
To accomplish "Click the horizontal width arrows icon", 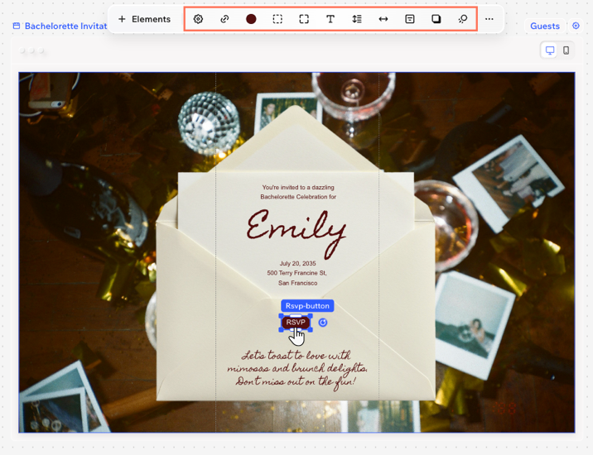I will click(383, 19).
